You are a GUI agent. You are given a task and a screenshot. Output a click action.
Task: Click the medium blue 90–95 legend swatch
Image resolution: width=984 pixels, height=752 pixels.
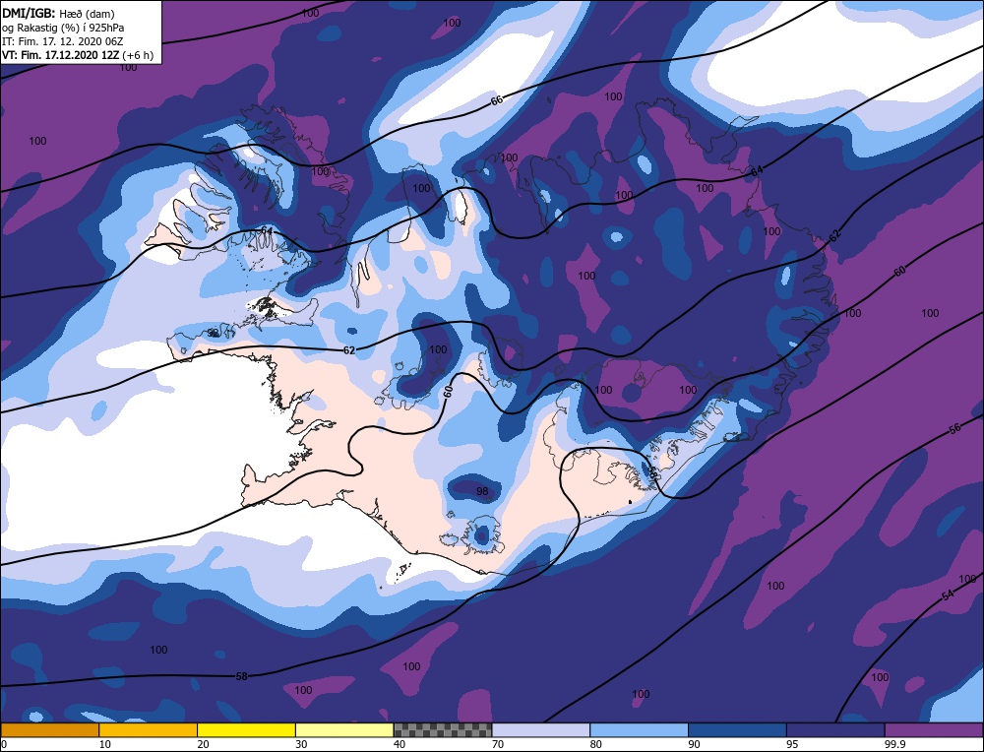[737, 730]
